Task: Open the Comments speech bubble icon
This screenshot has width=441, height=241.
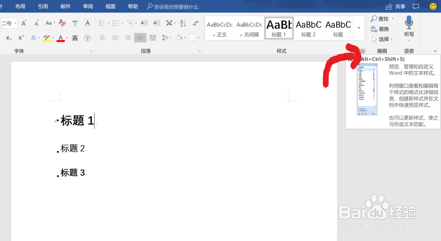Action: pos(416,7)
